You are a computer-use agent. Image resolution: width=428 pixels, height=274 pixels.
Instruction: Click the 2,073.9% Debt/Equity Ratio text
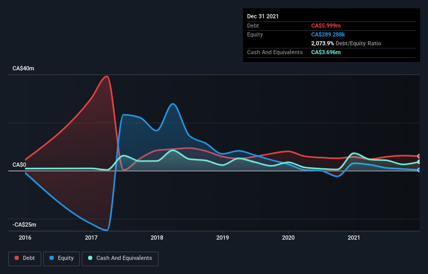(x=346, y=43)
